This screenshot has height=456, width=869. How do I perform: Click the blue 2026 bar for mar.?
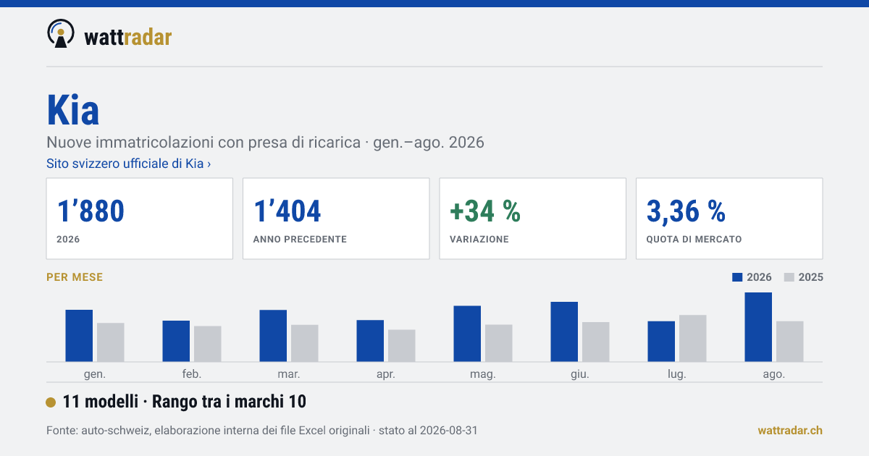click(273, 336)
